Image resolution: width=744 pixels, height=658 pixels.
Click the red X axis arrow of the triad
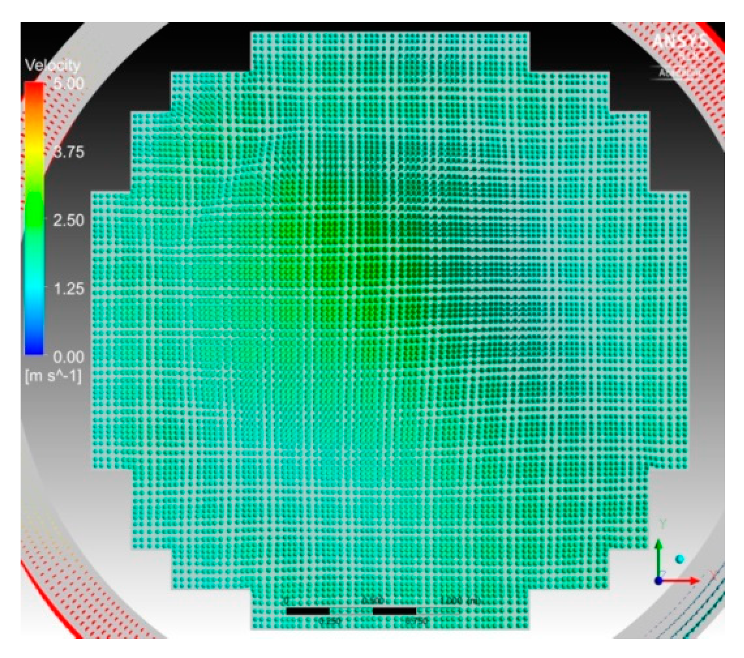point(681,581)
